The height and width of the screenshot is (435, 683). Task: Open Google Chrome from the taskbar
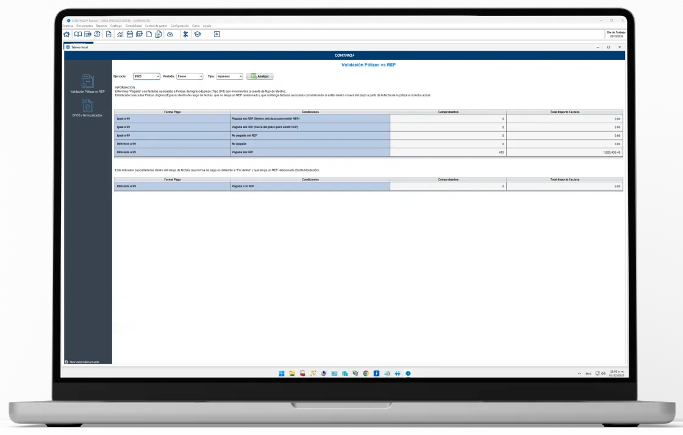pos(366,373)
